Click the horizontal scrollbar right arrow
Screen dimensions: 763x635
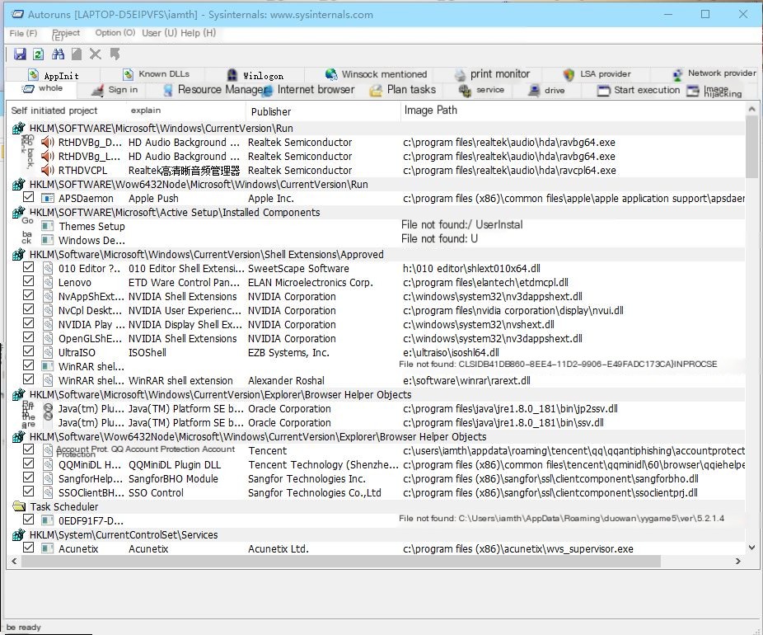point(738,561)
